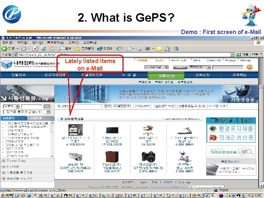The width and height of the screenshot is (264, 198).
Task: Refresh the page using the green arrows icon
Action: [43, 49]
